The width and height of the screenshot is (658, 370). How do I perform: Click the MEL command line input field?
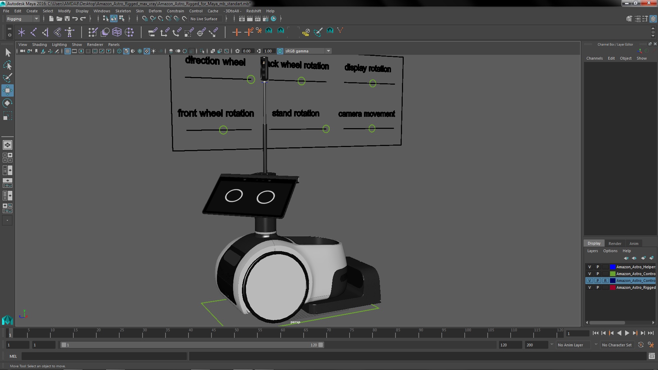104,356
